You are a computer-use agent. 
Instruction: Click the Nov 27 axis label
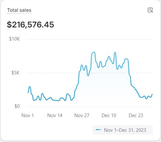tap(82, 116)
